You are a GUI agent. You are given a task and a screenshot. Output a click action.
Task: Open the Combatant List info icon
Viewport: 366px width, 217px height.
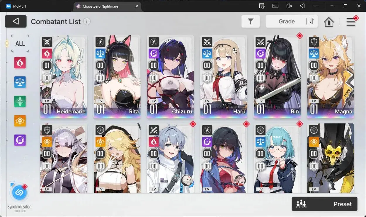tap(87, 21)
